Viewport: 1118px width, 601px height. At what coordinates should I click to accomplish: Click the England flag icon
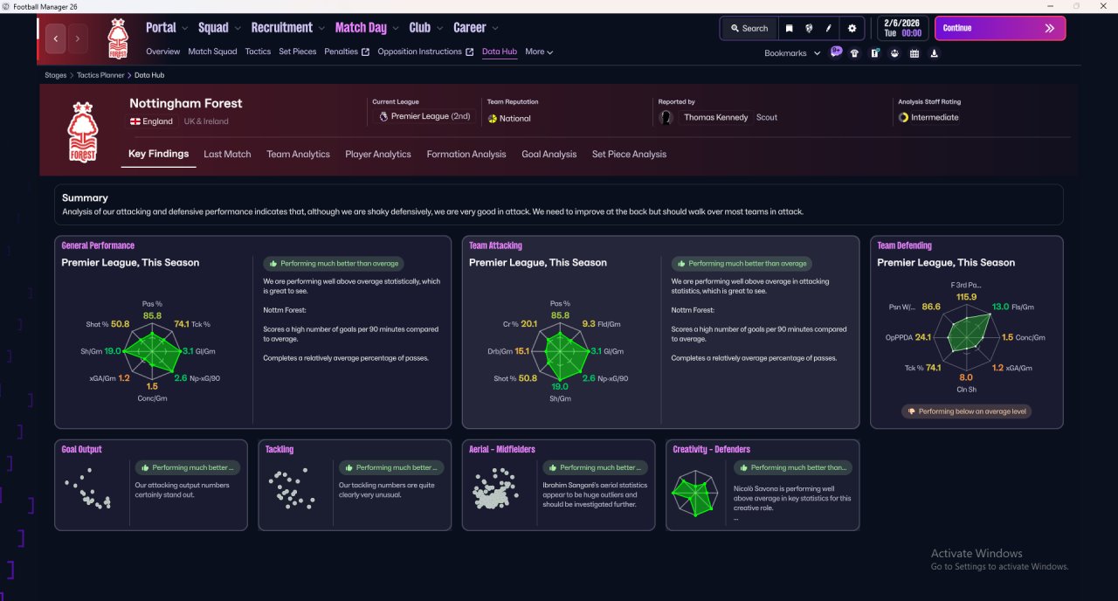[x=135, y=121]
